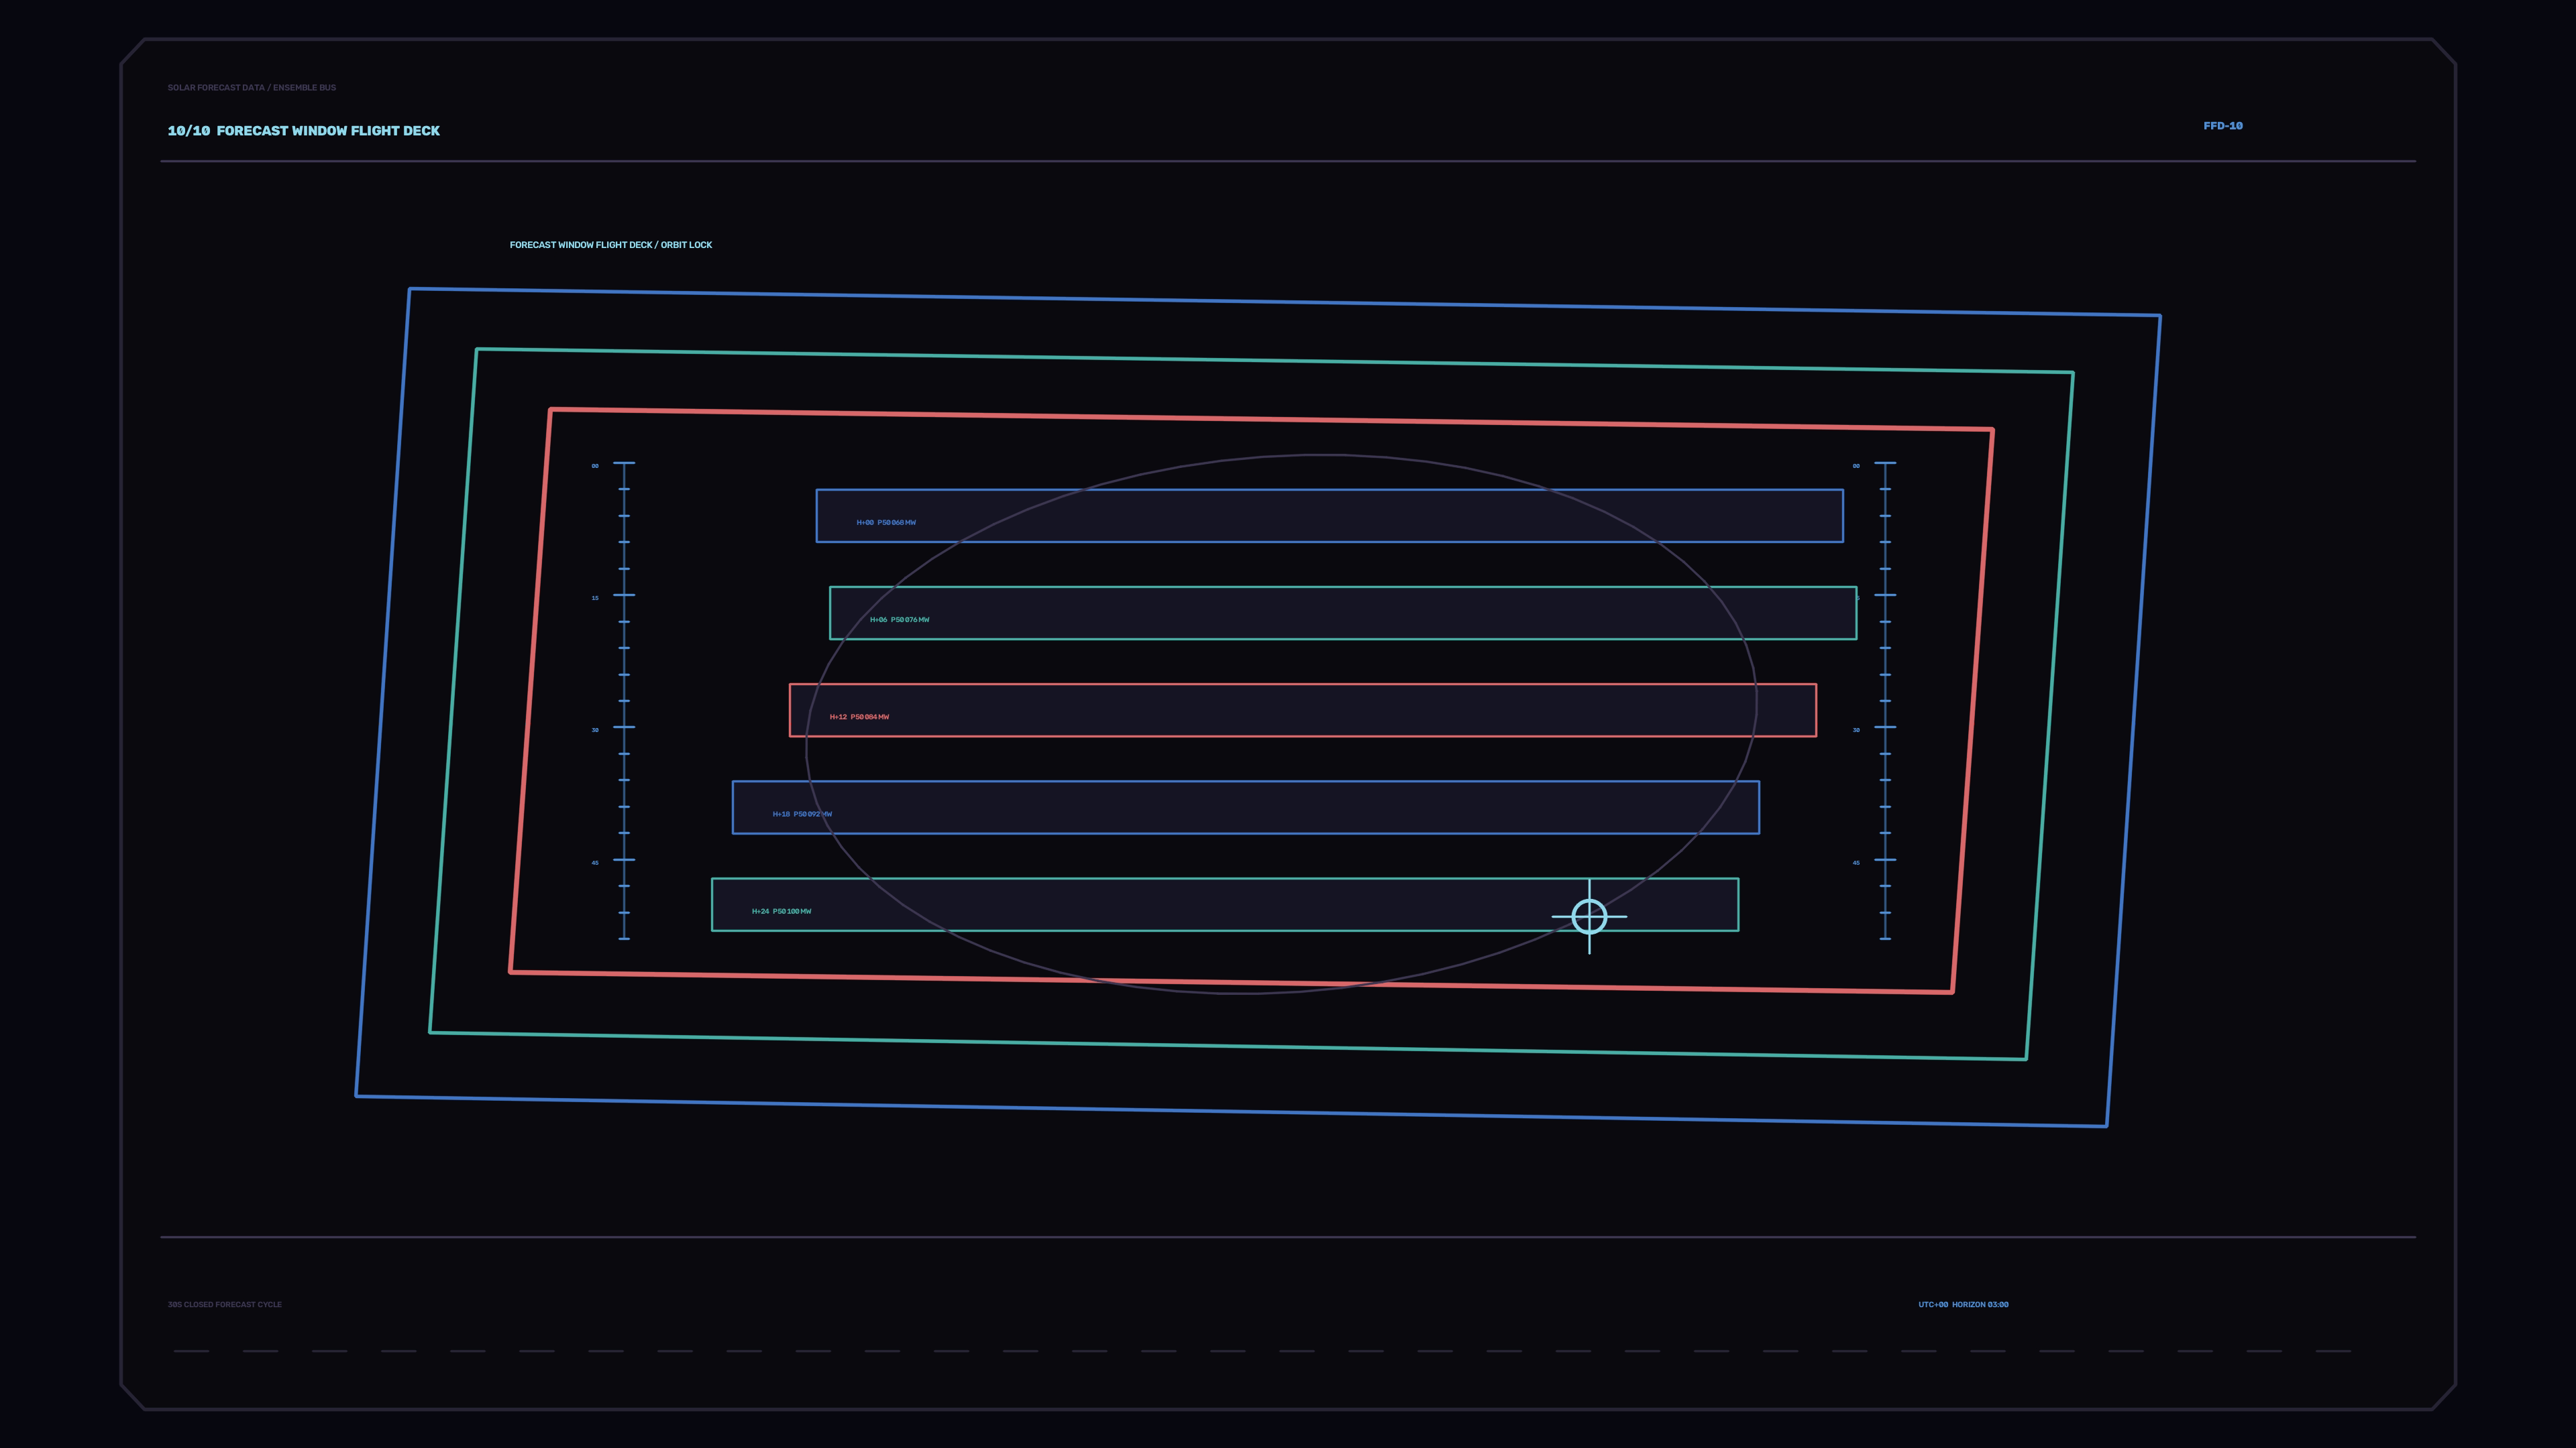2576x1448 pixels.
Task: Click the Solar Forecast Data / Ensemble Bus text
Action: [x=252, y=88]
